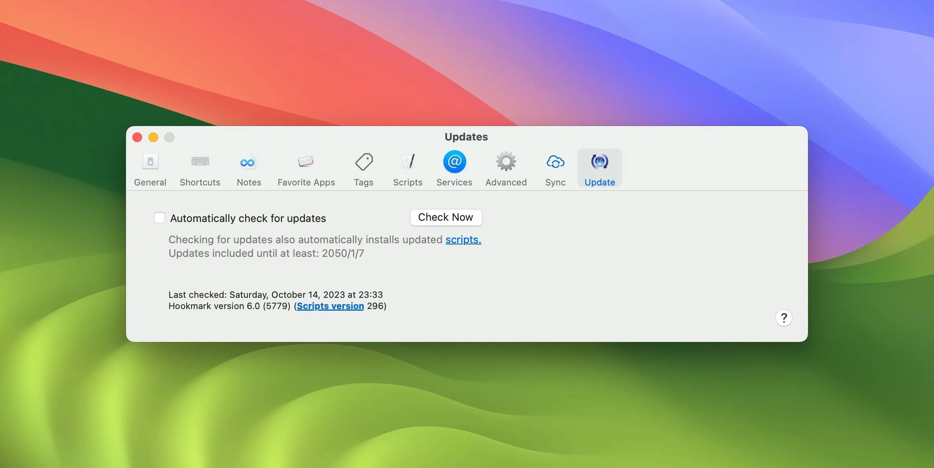Switch to Favorite Apps settings
This screenshot has width=934, height=468.
[306, 169]
